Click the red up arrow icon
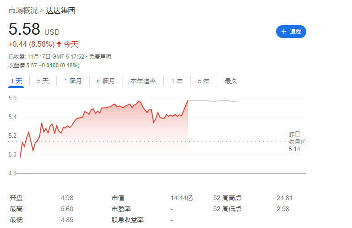Screen dimensions: 352x228 tap(59, 44)
